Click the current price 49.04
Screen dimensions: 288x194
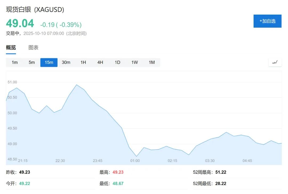point(20,24)
